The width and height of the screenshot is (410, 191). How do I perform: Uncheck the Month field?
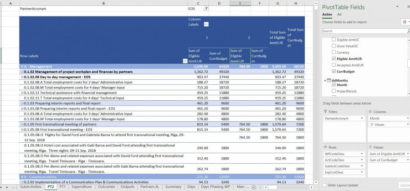click(x=333, y=85)
